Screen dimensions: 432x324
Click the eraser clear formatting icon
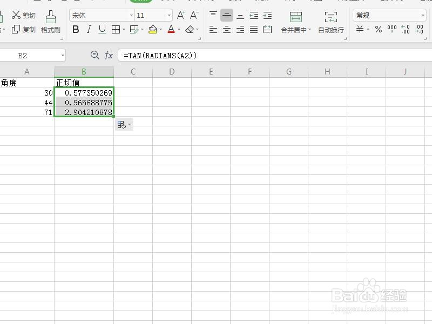click(x=190, y=29)
